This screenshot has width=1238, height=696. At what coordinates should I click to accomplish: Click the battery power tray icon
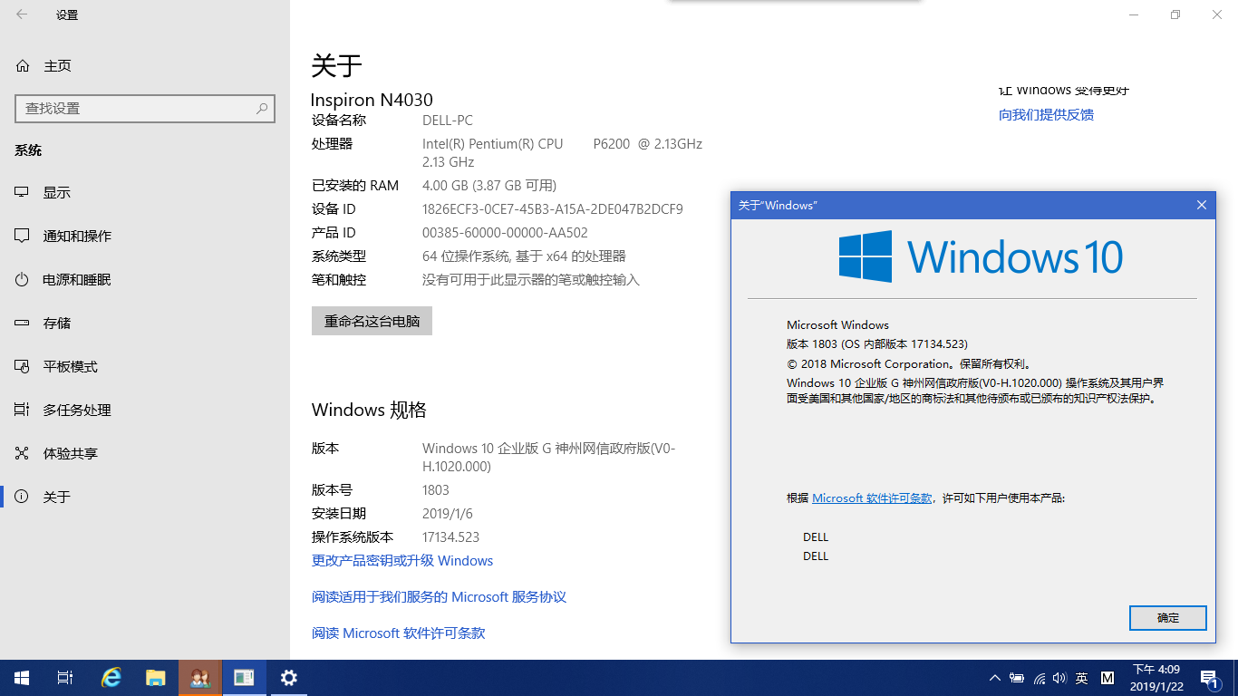[x=1017, y=678]
